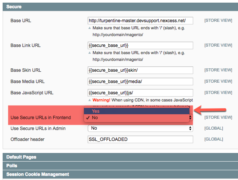Click the hint triangle under Base Link URL
The height and width of the screenshot is (180, 238).
90,53
